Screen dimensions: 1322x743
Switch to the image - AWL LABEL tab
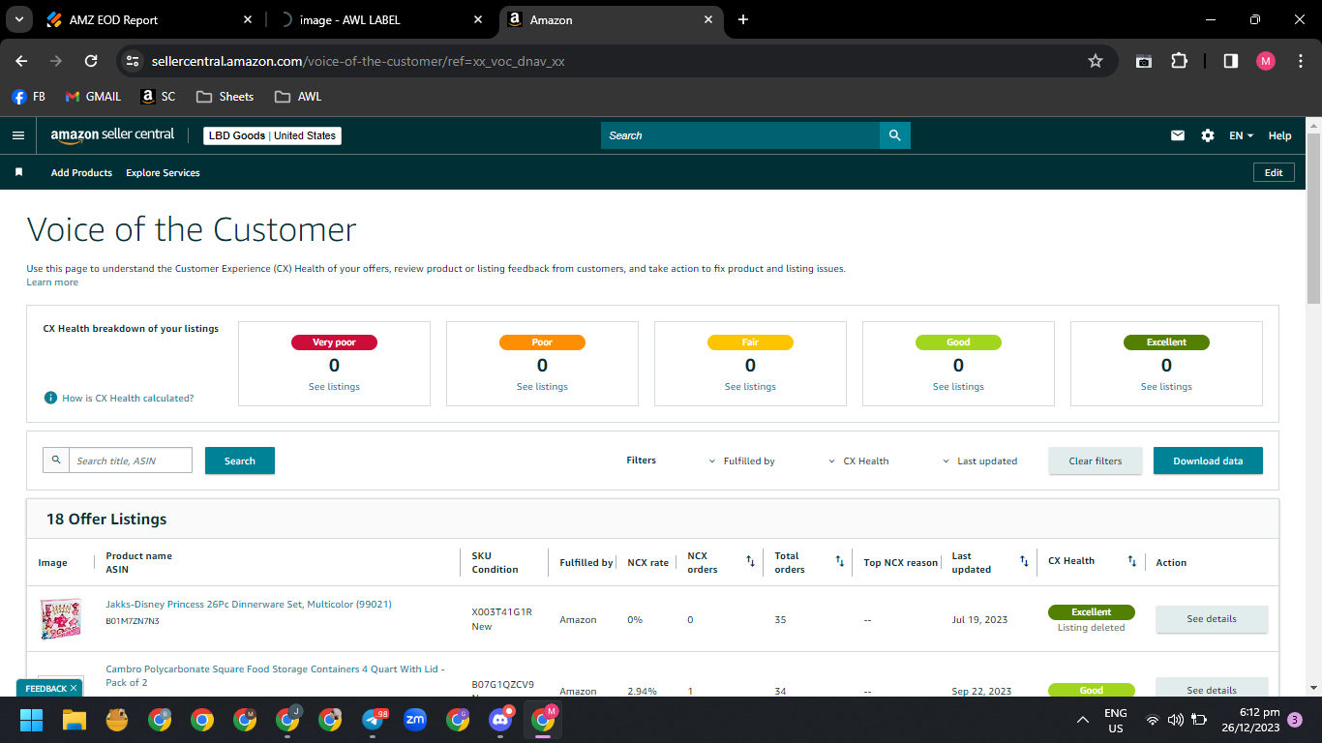[x=379, y=19]
